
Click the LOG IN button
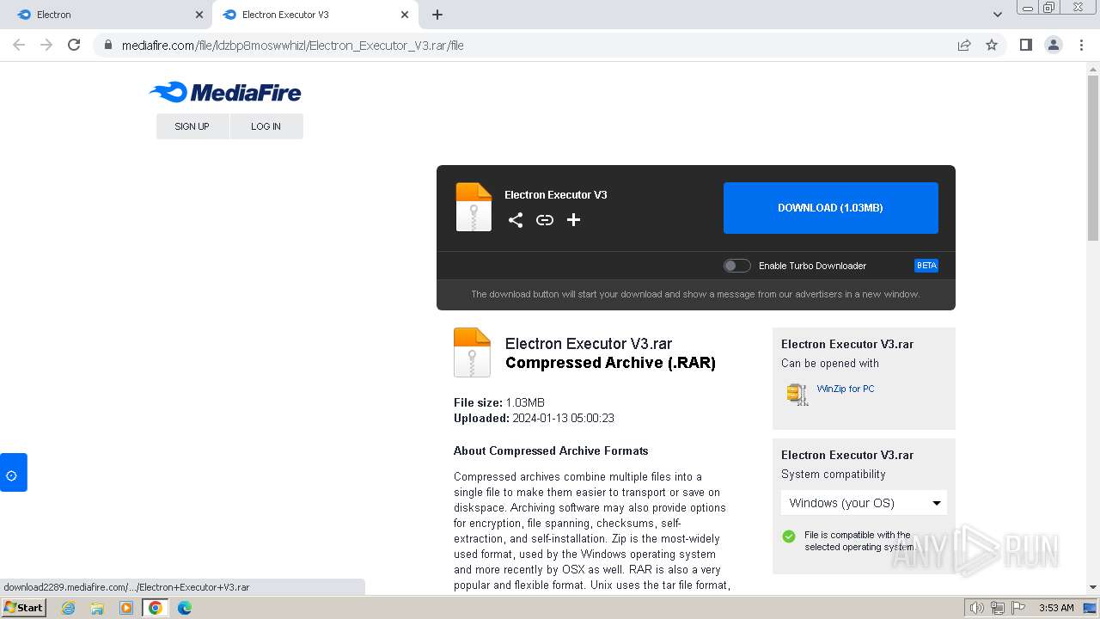tap(266, 126)
